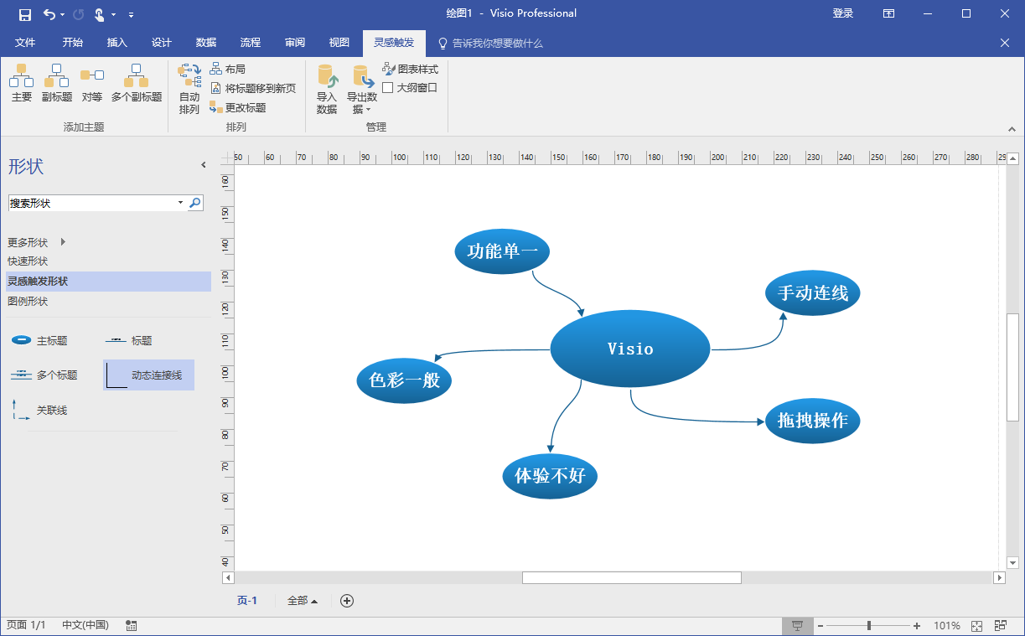The width and height of the screenshot is (1025, 636).
Task: Run 自动排列 auto arrange
Action: tap(189, 89)
